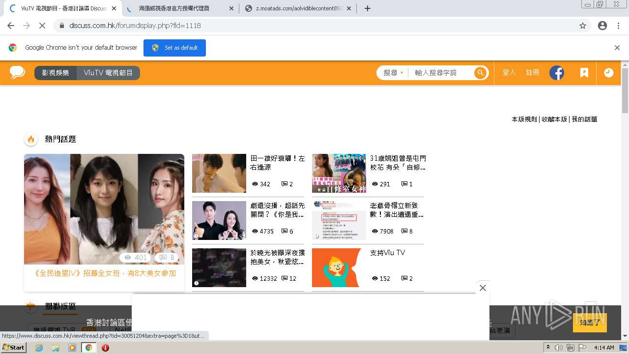This screenshot has height=354, width=629.
Task: Open a new browser tab
Action: coord(367,8)
